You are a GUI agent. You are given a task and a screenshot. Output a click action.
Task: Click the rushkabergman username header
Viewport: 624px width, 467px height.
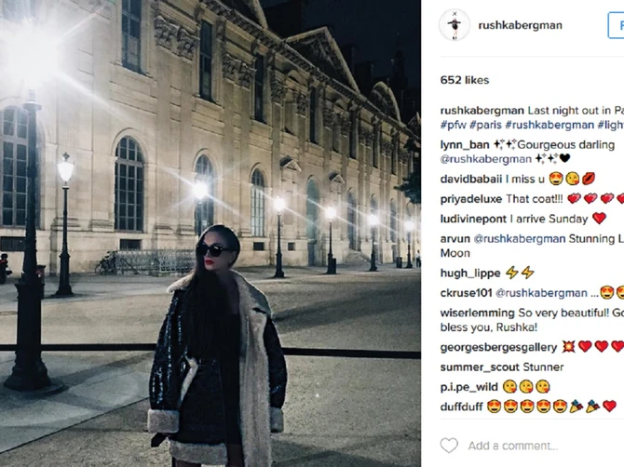pos(520,25)
